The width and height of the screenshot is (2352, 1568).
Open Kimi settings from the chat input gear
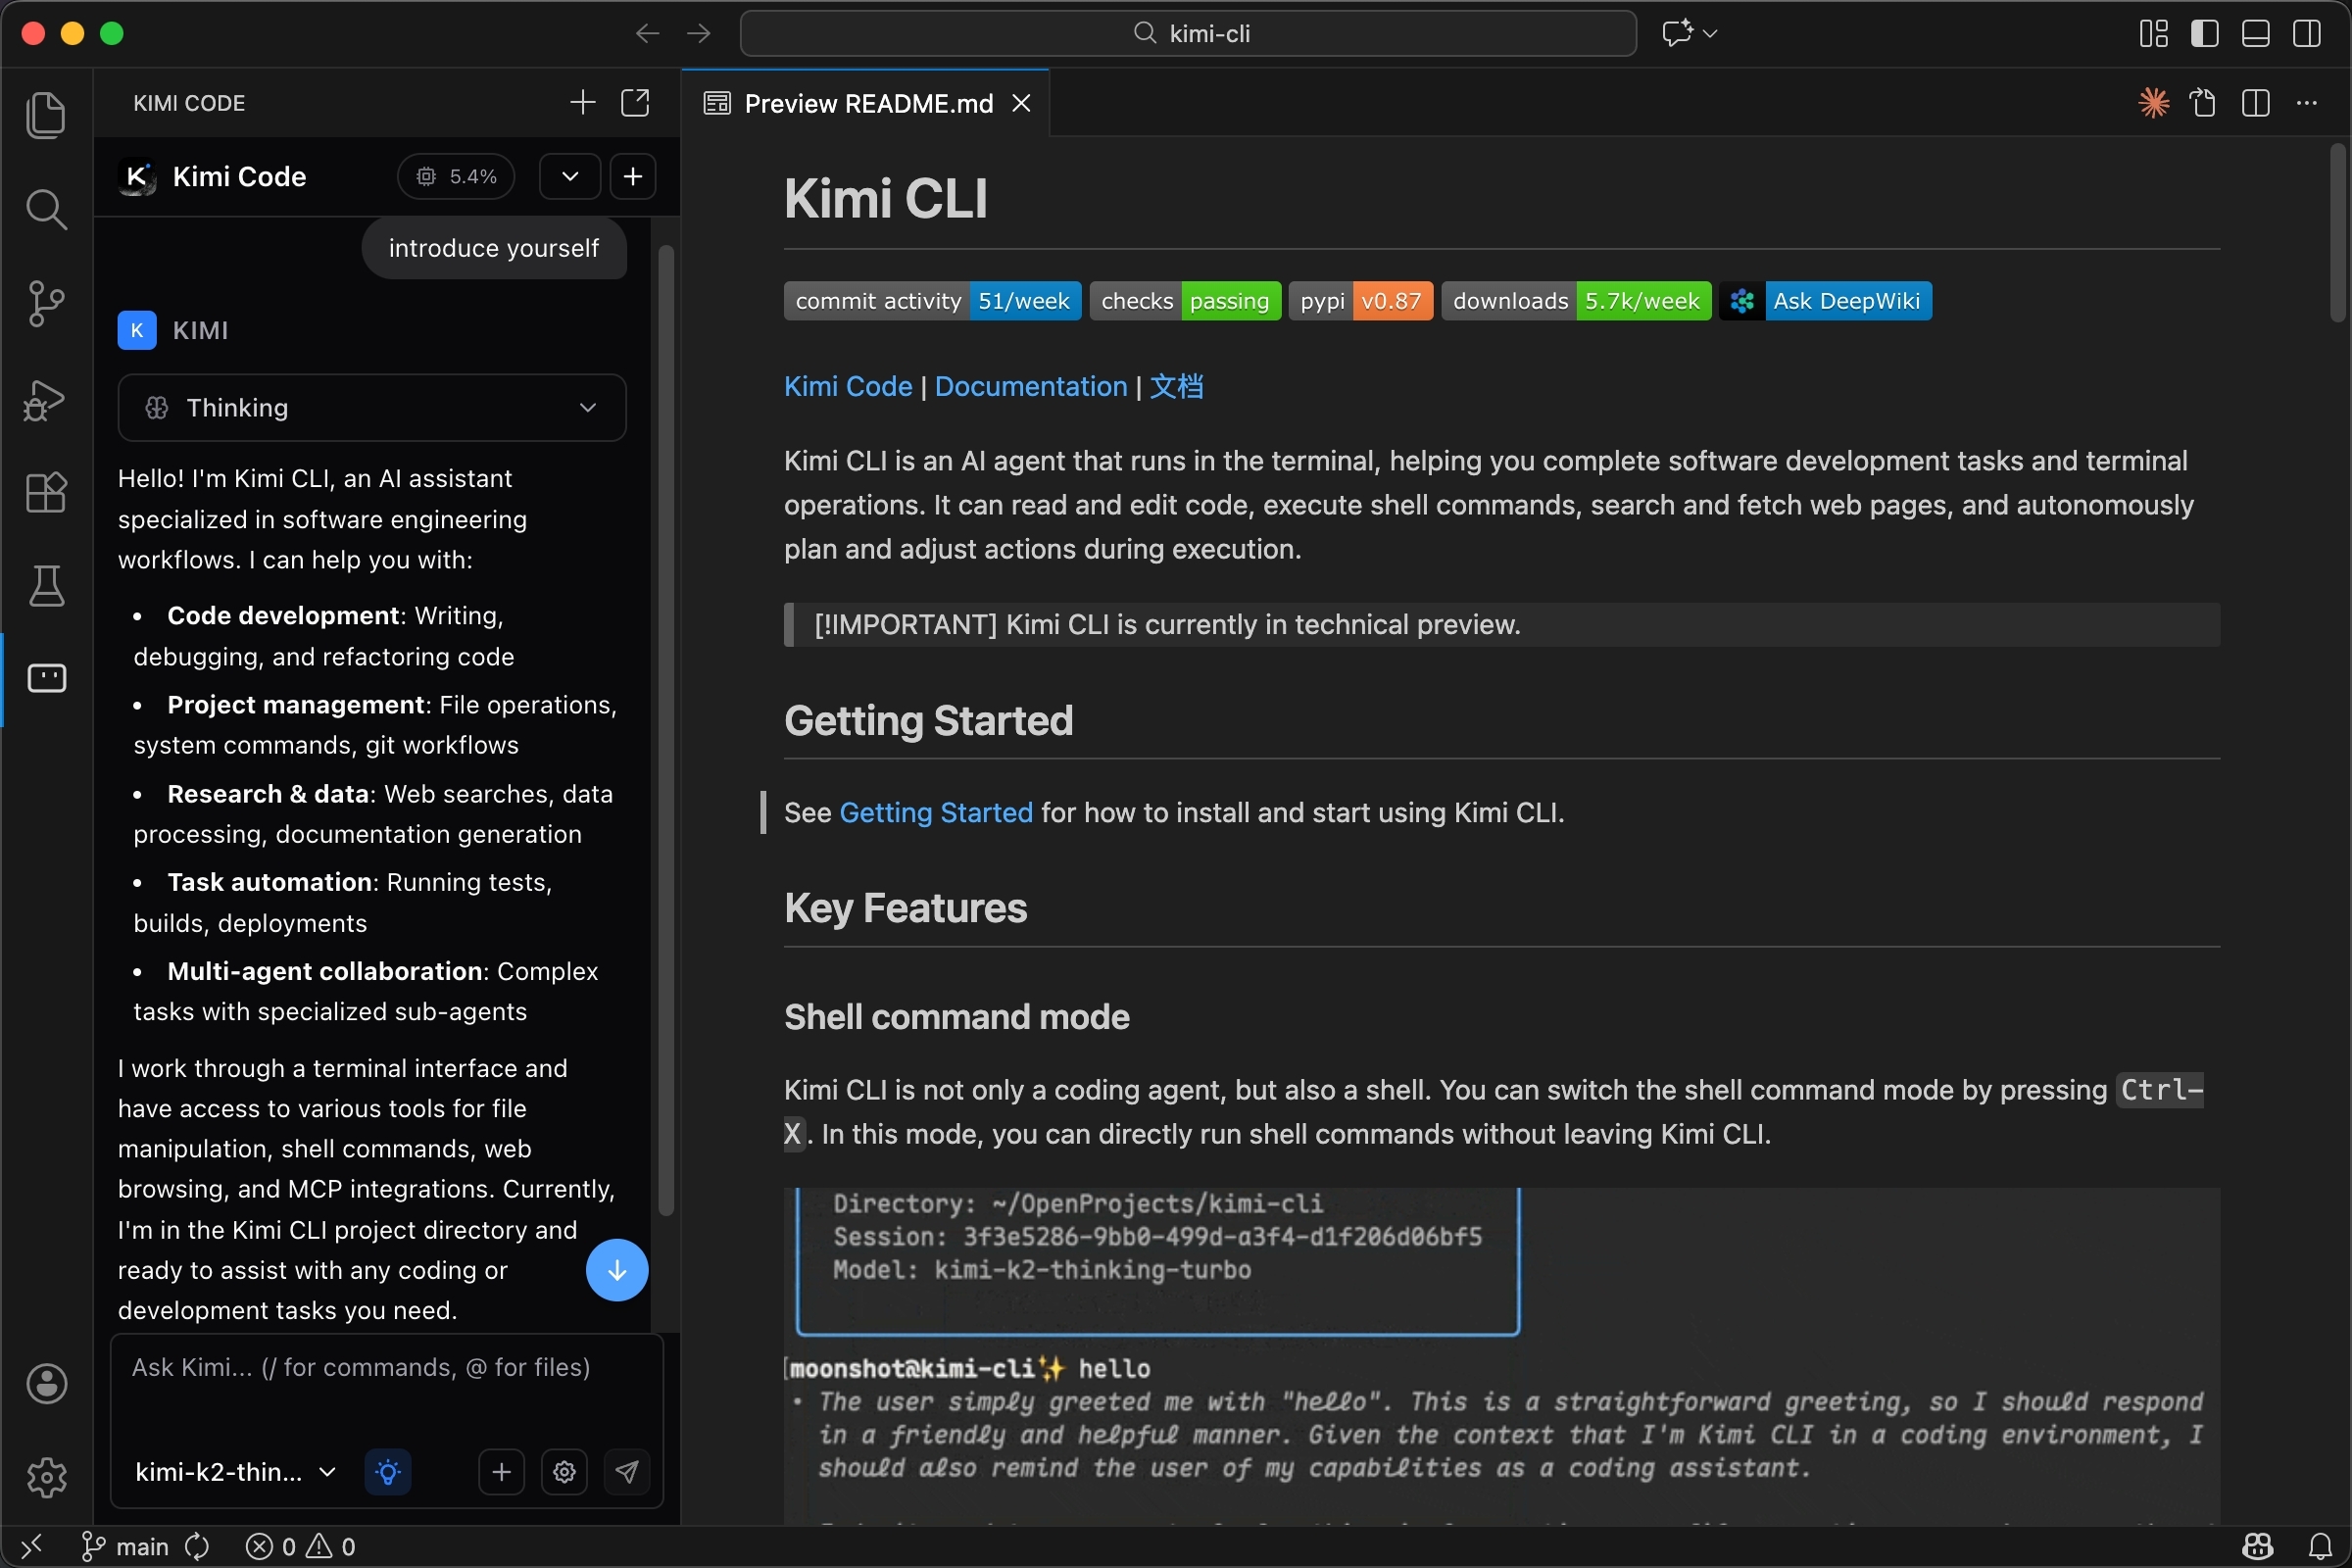pyautogui.click(x=564, y=1472)
